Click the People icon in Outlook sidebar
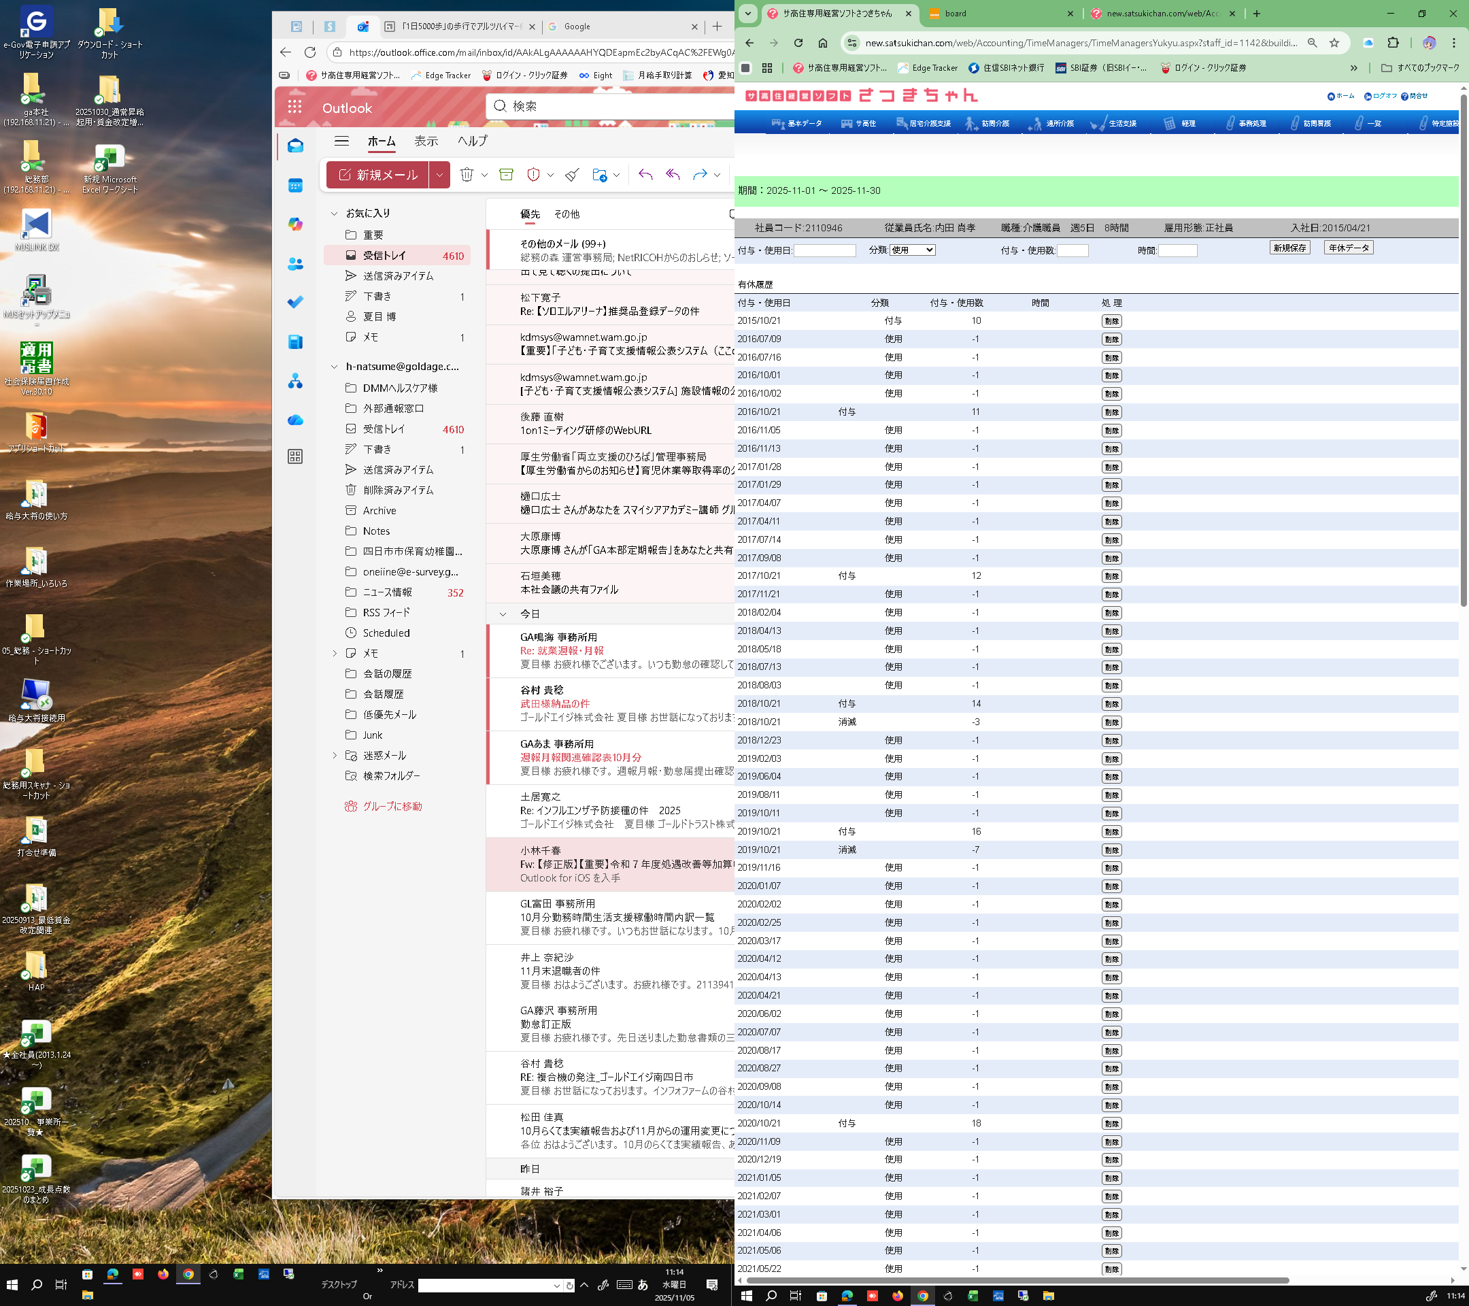 (294, 264)
